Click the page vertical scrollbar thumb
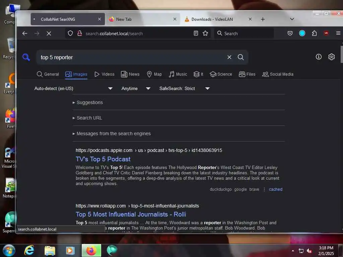Image resolution: width=343 pixels, height=257 pixels. click(342, 54)
